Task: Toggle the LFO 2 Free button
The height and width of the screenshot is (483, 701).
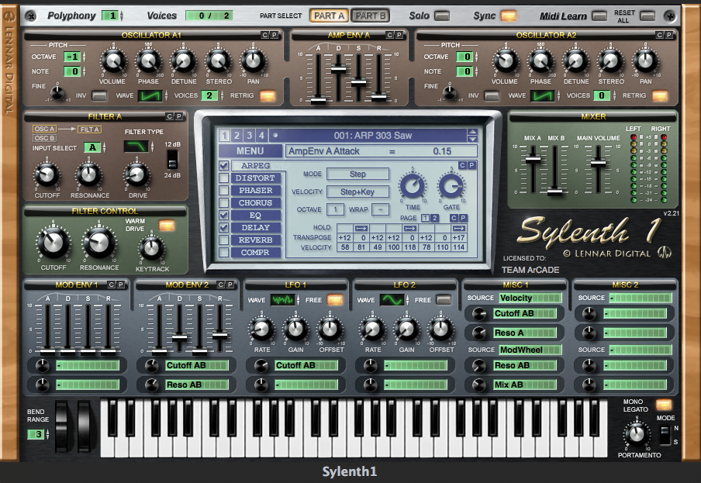Action: pos(443,300)
